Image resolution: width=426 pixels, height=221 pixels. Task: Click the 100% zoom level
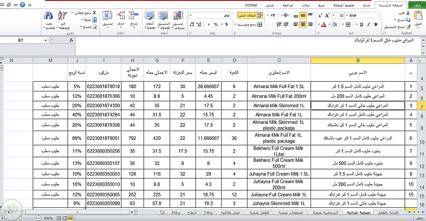49,218
